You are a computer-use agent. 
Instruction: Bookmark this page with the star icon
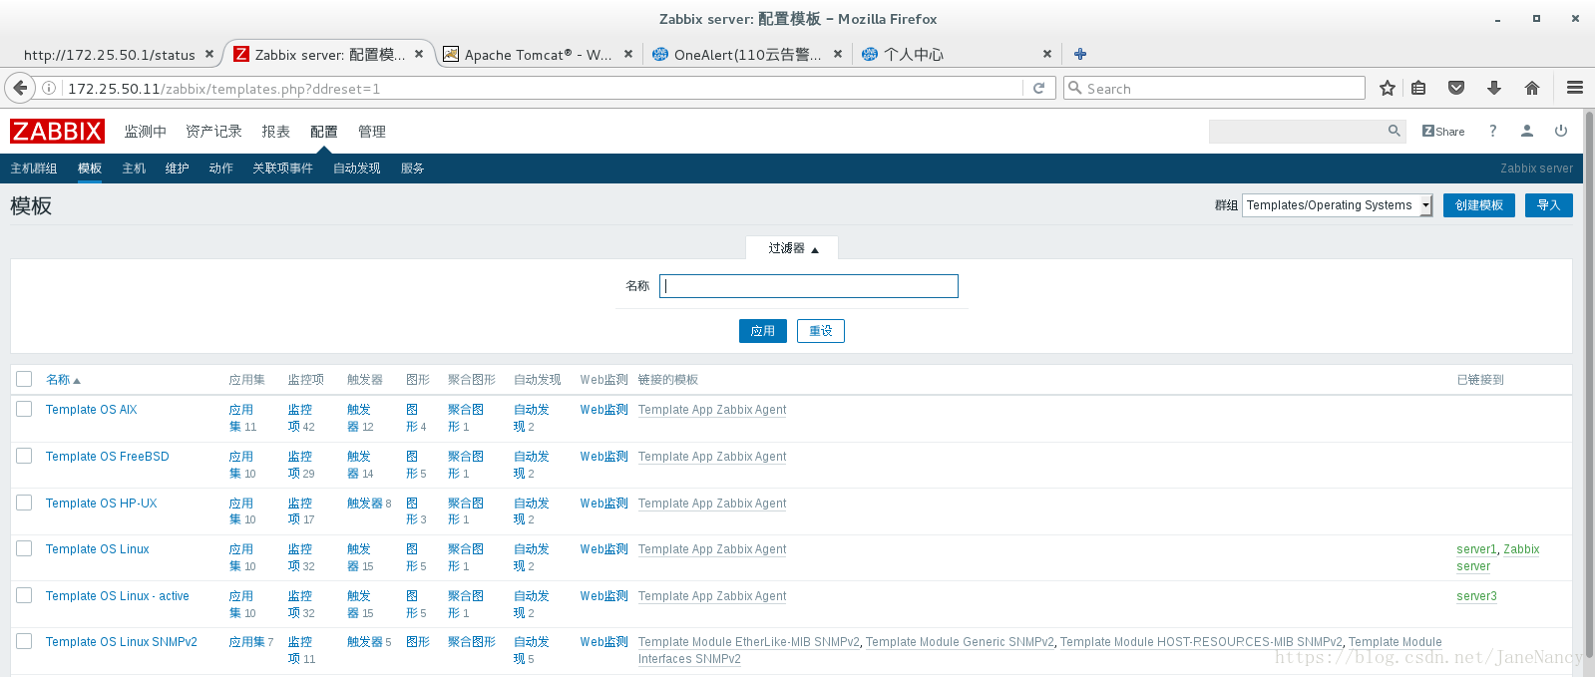1387,88
